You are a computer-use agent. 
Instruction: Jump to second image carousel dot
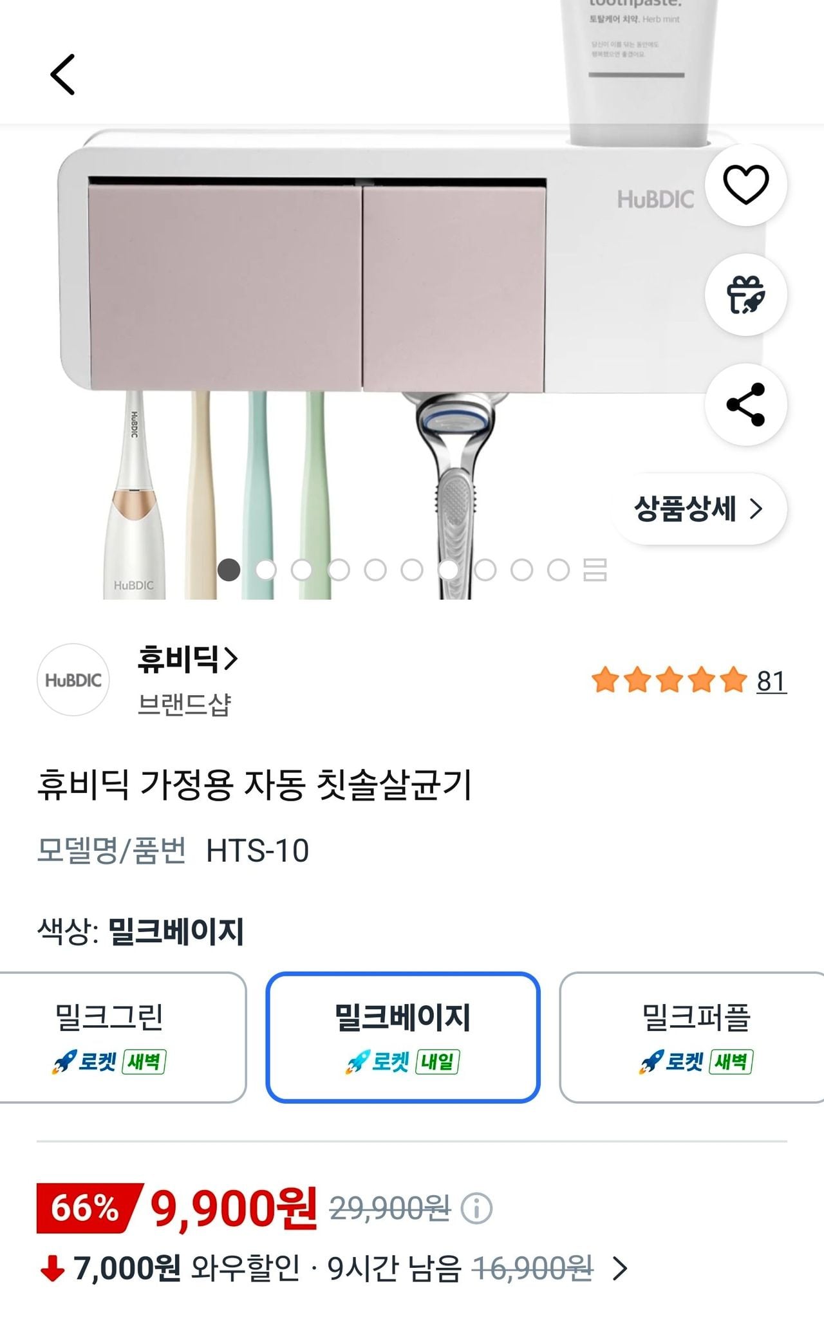click(265, 570)
